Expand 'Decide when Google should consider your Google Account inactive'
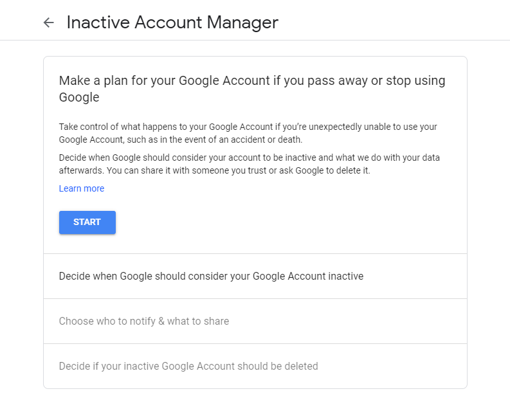The height and width of the screenshot is (407, 510). 255,276
